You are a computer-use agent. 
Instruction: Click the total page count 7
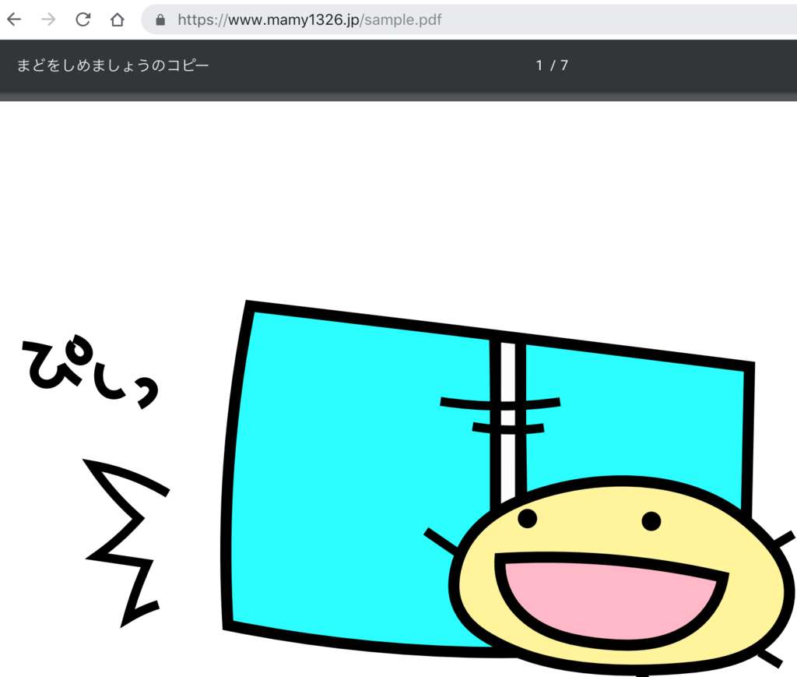tap(564, 65)
